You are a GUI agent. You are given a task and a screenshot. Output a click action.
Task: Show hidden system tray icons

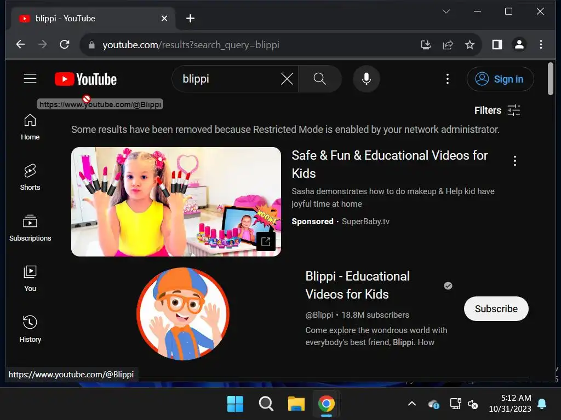click(x=412, y=404)
